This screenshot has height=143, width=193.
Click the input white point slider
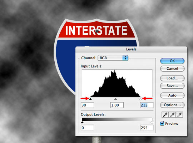140,99
